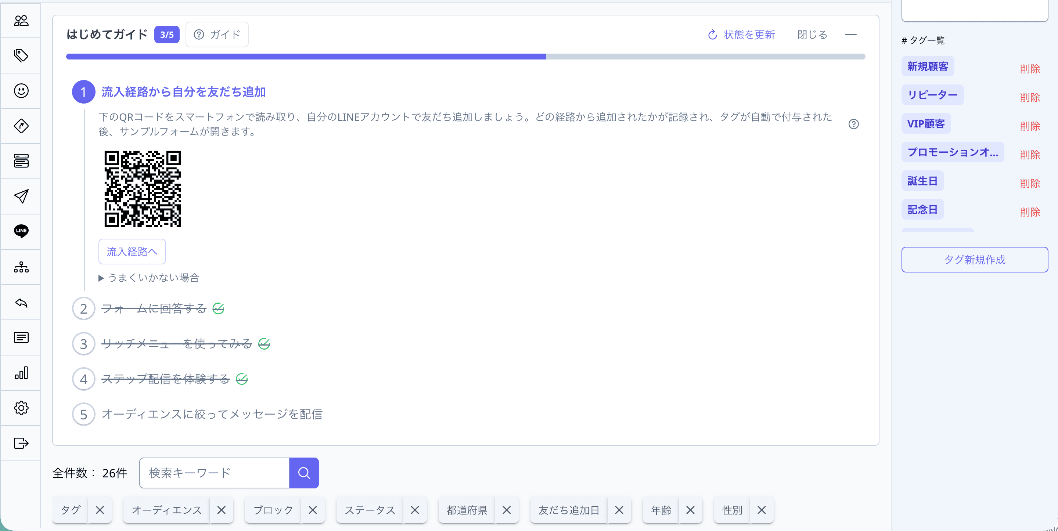1058x531 pixels.
Task: Delete the 新規顧客 tag via 削除
Action: point(1030,68)
